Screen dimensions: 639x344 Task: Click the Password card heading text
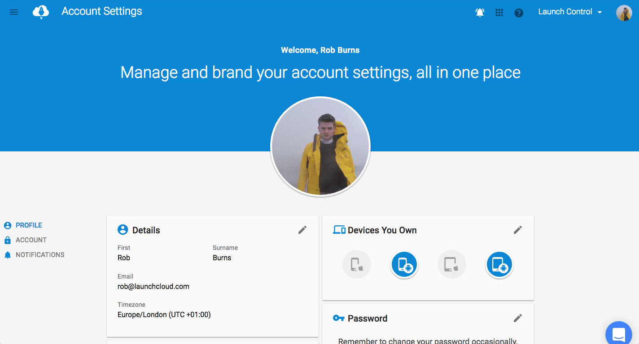(x=368, y=318)
